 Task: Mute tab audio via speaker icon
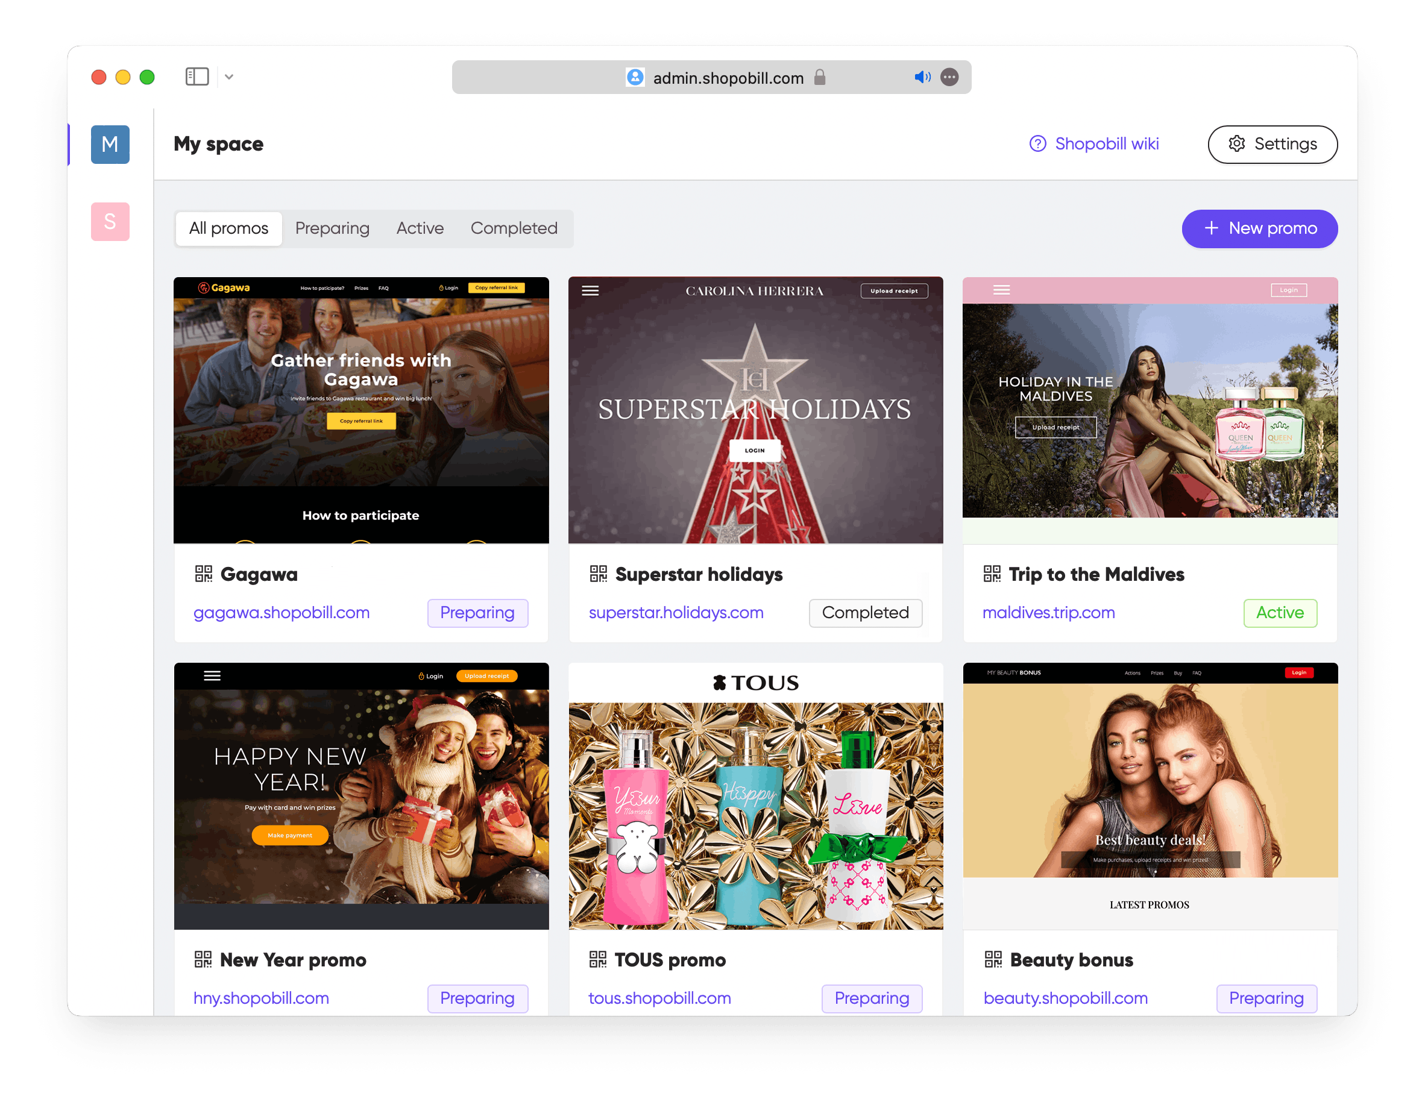(921, 78)
